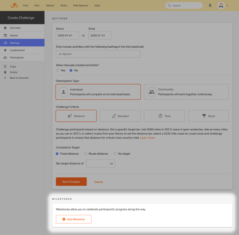Select Route distance radio button
The image size is (239, 235).
[86, 154]
